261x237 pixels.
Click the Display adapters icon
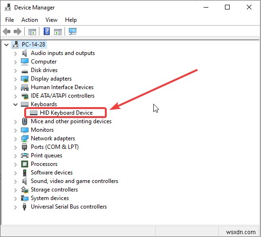coord(25,79)
